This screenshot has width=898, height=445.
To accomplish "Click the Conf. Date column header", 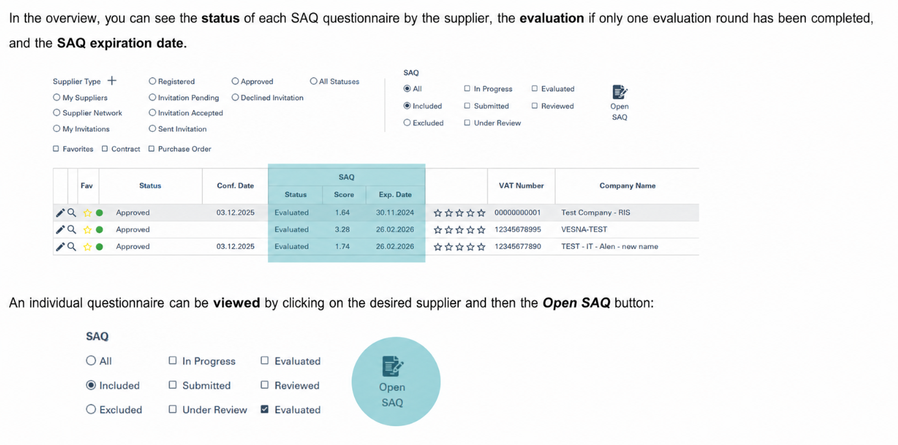I will (x=235, y=186).
